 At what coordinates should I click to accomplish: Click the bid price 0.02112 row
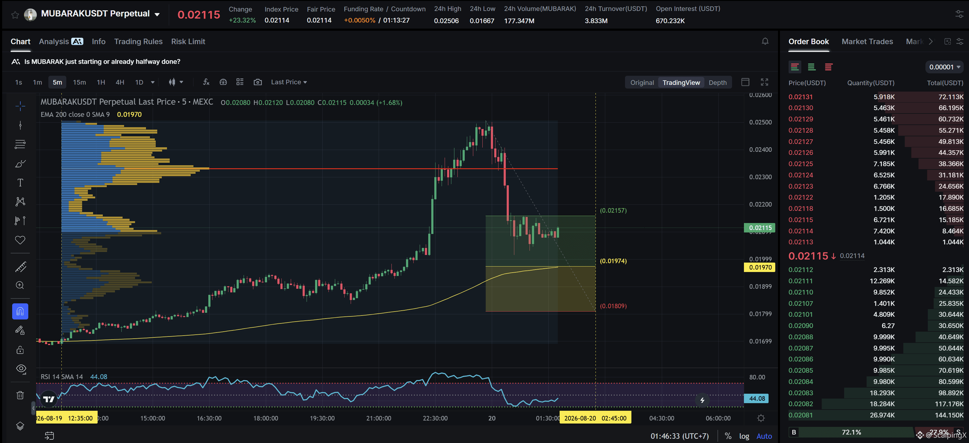pyautogui.click(x=876, y=270)
